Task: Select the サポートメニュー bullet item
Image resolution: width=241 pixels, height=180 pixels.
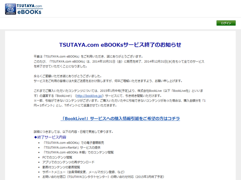Action: pyautogui.click(x=83, y=172)
